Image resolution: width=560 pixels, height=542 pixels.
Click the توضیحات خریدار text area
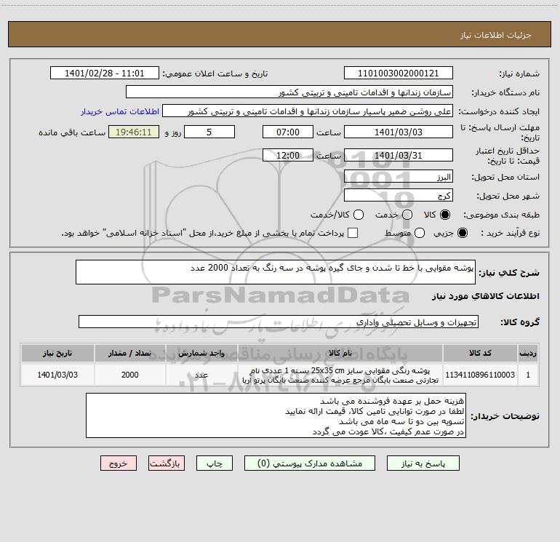276,415
